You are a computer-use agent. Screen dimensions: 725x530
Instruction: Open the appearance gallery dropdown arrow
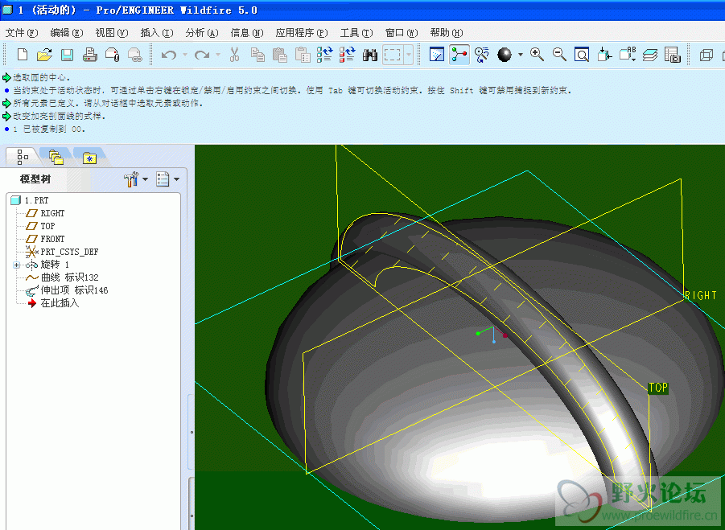coord(520,55)
